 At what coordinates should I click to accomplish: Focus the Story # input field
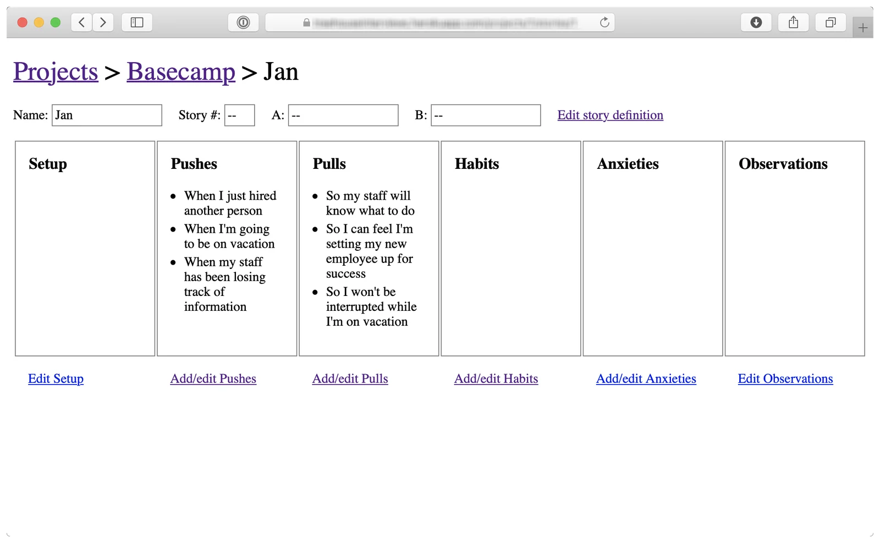tap(240, 115)
